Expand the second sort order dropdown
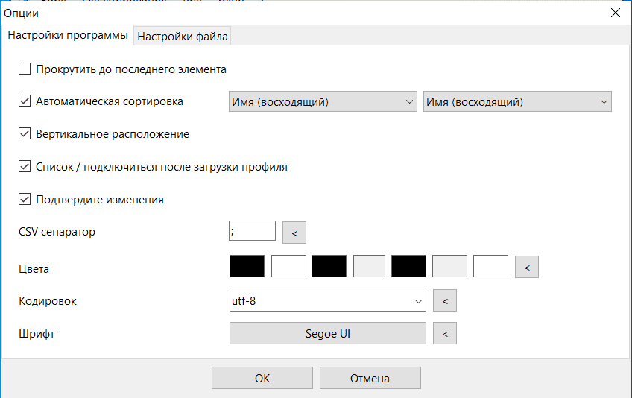Viewport: 632px width, 398px height. coord(516,102)
